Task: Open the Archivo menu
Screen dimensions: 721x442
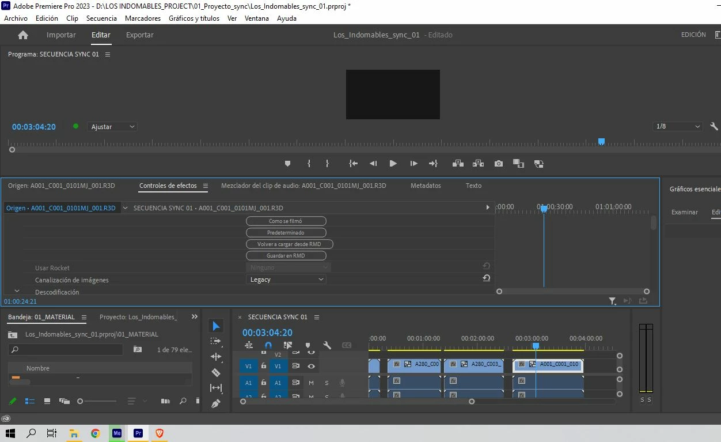Action: (16, 18)
